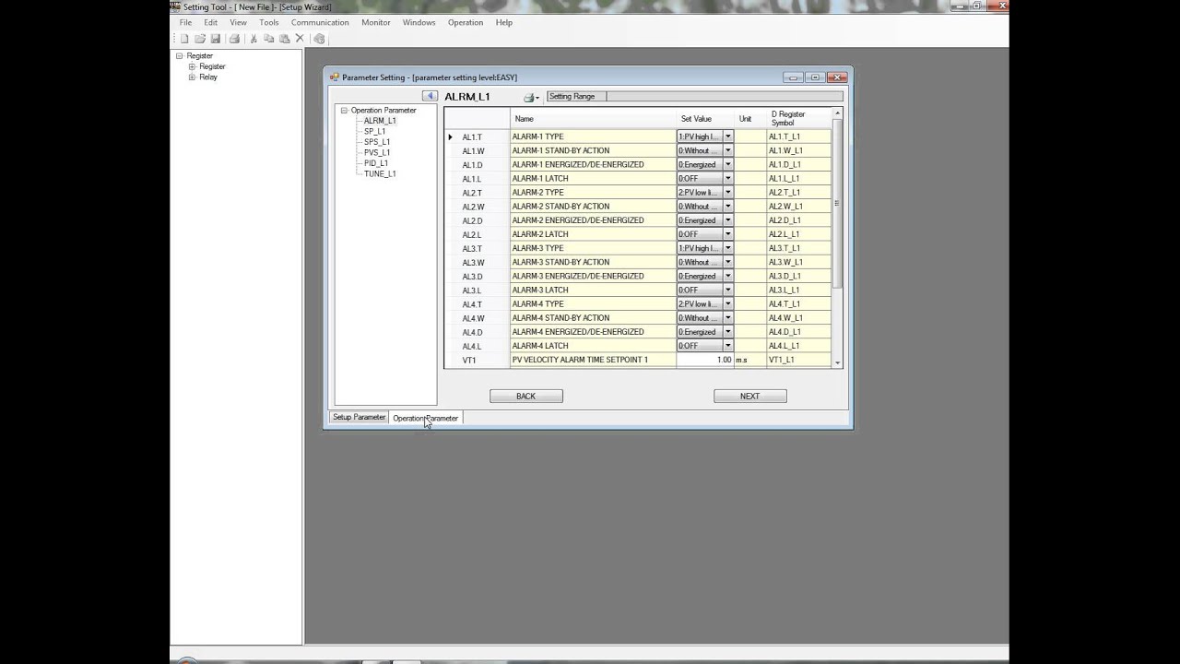Select ALRM_L1 in the parameter tree

tap(380, 121)
